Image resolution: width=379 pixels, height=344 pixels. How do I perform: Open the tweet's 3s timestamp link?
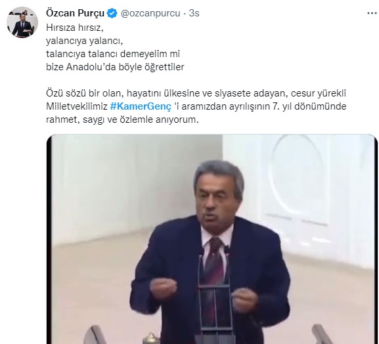[194, 13]
